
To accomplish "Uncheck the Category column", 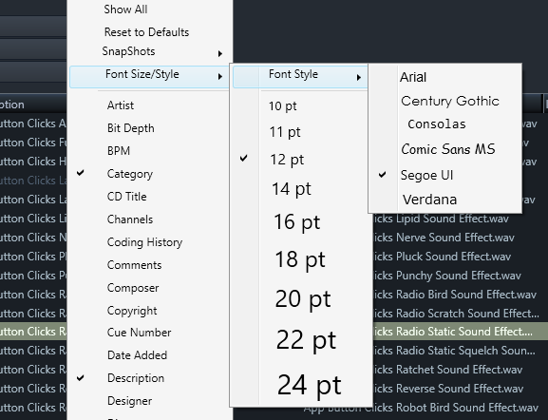I will (x=130, y=174).
